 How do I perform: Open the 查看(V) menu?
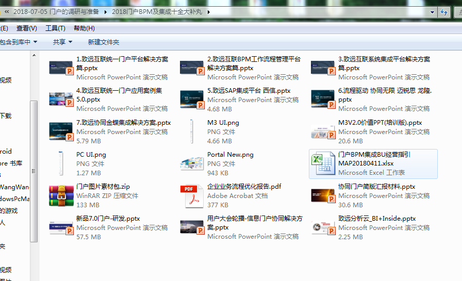26,28
